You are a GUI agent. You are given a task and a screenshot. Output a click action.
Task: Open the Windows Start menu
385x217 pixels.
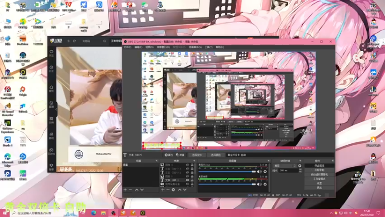point(5,213)
